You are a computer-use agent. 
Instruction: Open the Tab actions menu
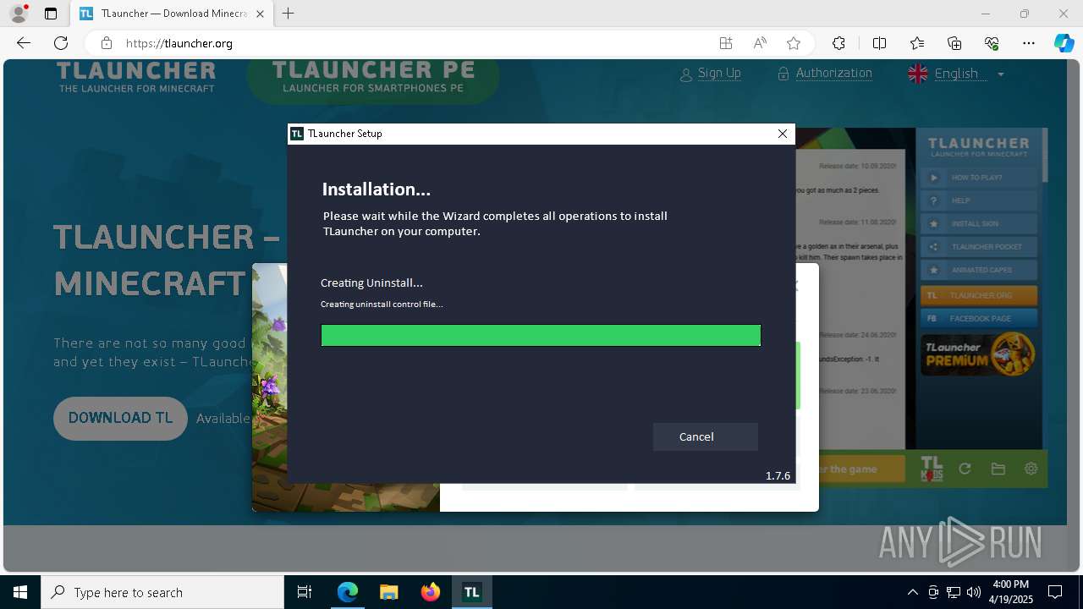(x=51, y=14)
